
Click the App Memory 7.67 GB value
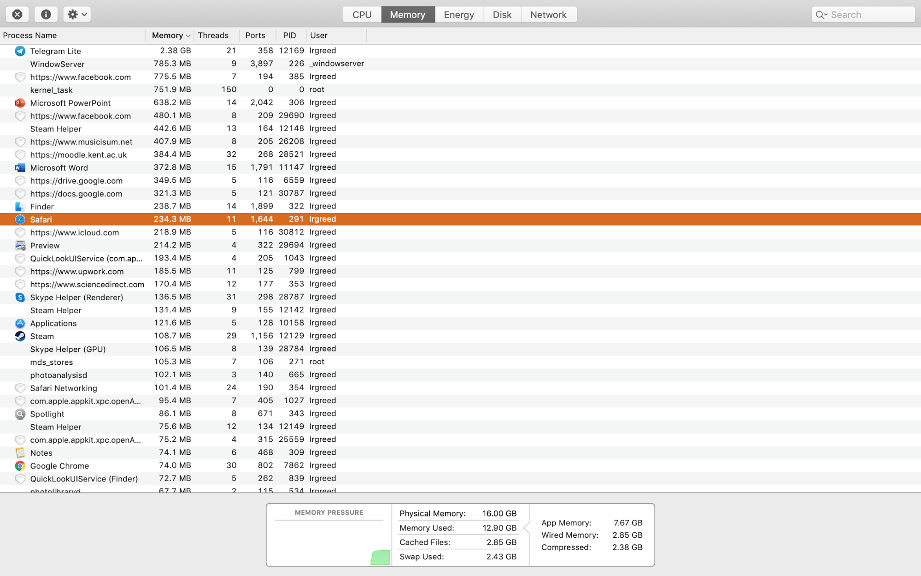628,523
